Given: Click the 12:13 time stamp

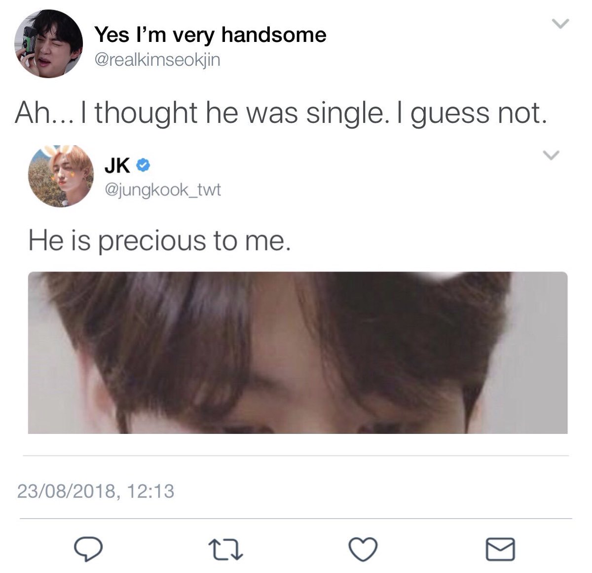Looking at the screenshot, I should 150,491.
